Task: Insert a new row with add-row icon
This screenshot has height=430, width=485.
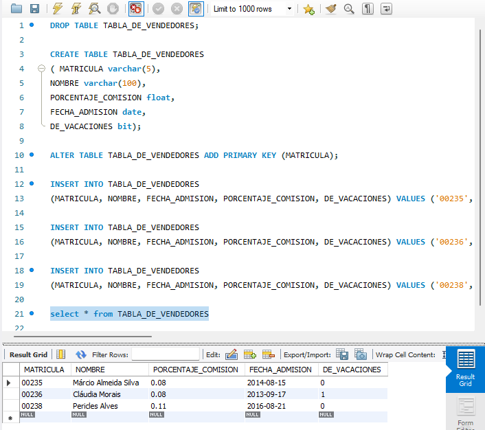Action: pyautogui.click(x=250, y=354)
